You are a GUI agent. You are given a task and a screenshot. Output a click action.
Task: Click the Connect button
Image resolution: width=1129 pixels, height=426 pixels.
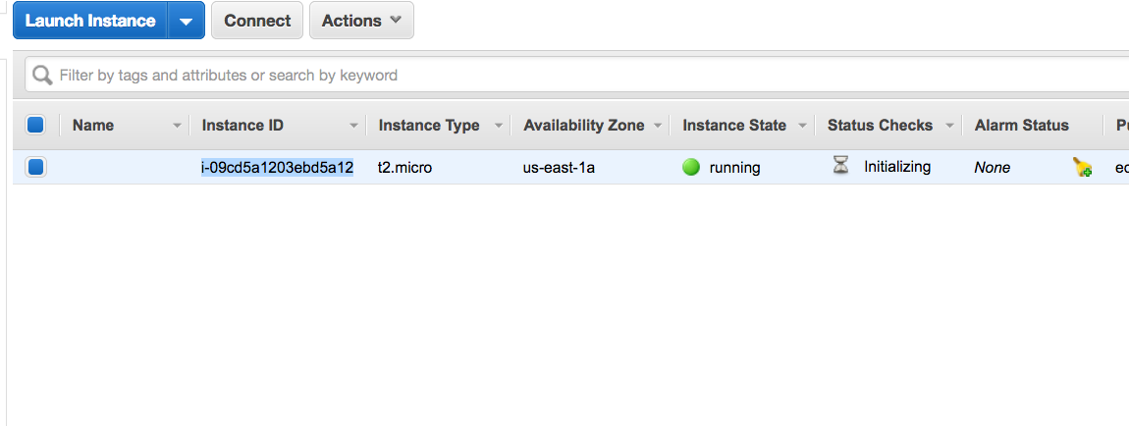(x=257, y=21)
